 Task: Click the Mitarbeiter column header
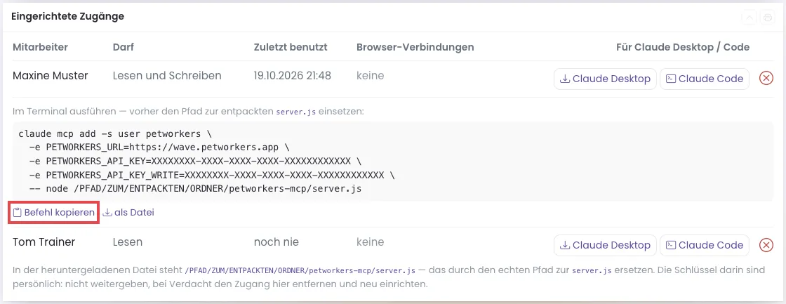point(40,47)
